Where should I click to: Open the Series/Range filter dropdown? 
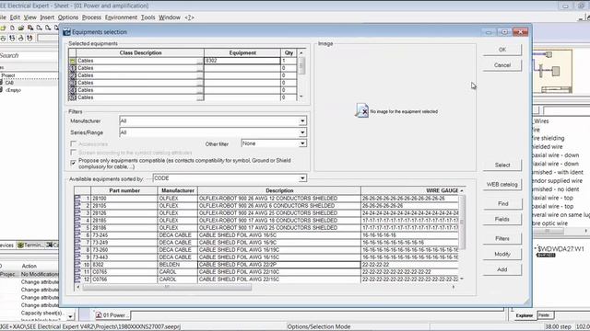[x=302, y=132]
